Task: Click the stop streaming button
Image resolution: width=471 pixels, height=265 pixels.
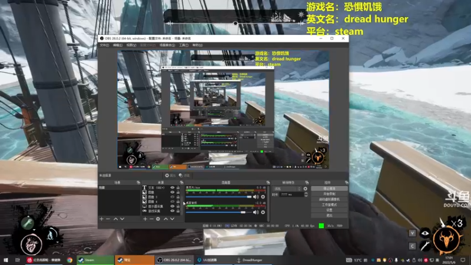Action: point(329,188)
